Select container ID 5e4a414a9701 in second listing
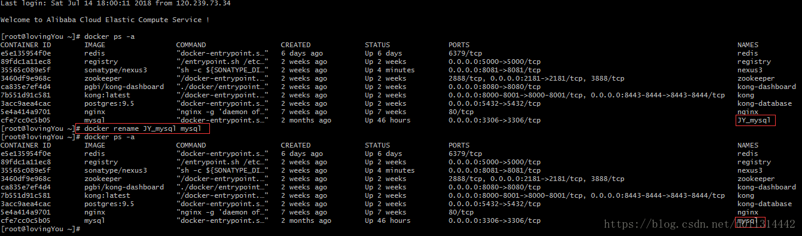802x236 pixels. click(26, 213)
